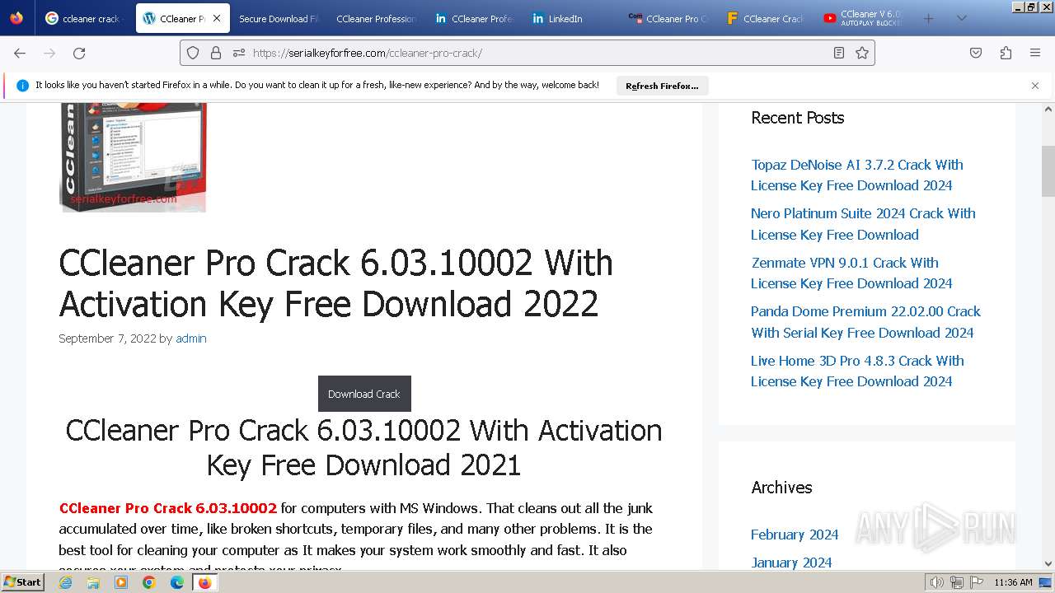Click the 11:36 AM taskbar clock
The height and width of the screenshot is (593, 1055).
coord(1013,582)
